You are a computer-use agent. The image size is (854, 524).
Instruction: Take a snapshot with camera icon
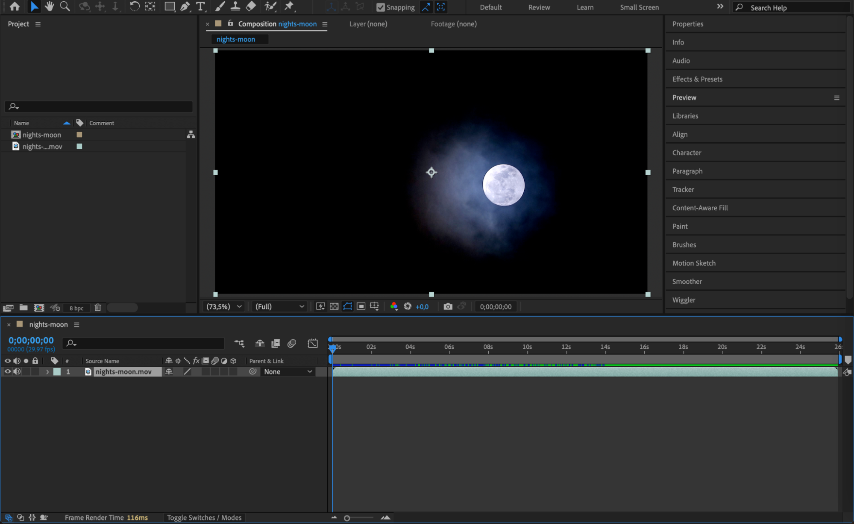pyautogui.click(x=448, y=306)
